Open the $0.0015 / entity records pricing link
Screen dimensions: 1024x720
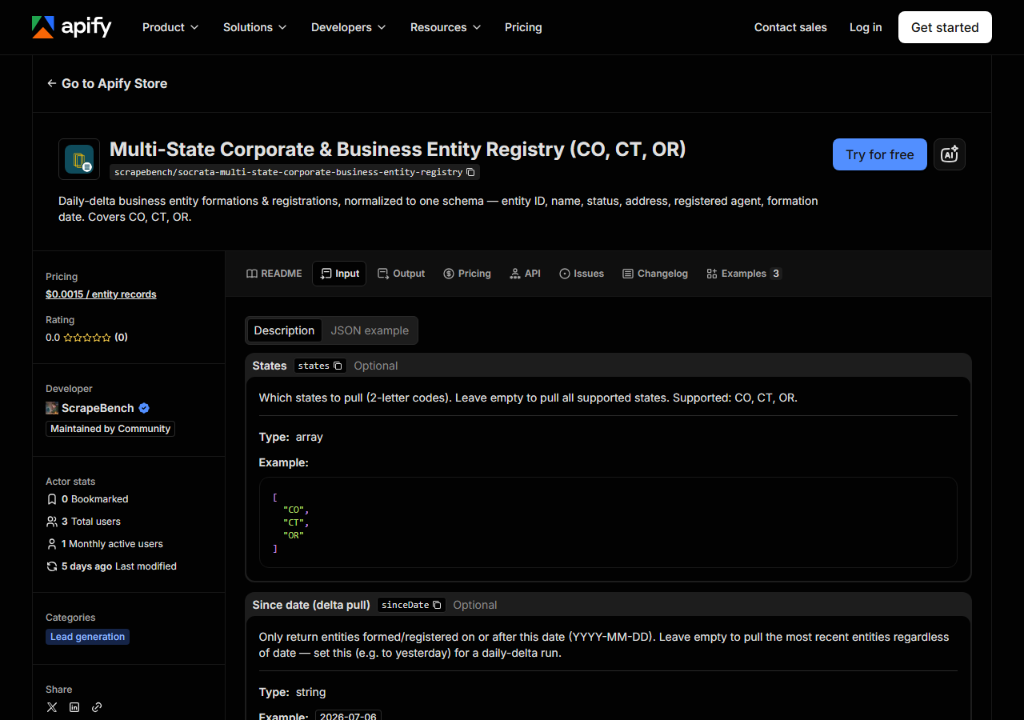101,294
